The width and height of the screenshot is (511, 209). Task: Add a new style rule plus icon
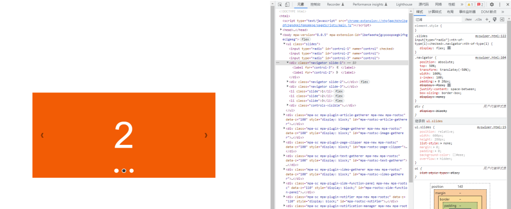click(487, 19)
